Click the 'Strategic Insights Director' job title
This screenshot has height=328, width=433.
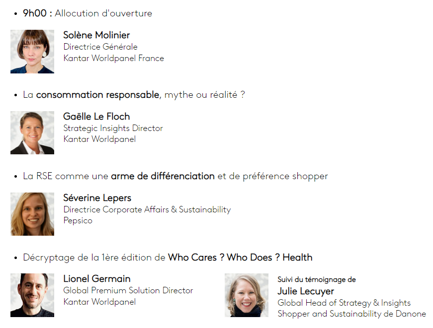click(x=113, y=128)
